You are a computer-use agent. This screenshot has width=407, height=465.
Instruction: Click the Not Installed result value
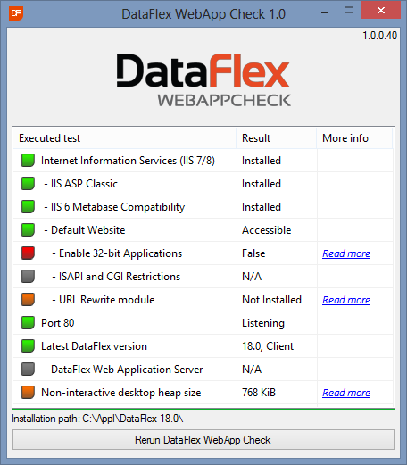271,300
